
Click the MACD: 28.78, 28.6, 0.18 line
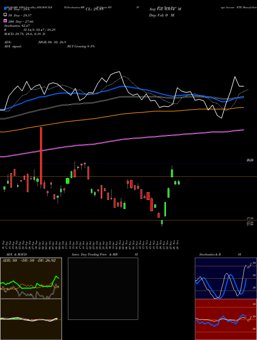point(25,34)
